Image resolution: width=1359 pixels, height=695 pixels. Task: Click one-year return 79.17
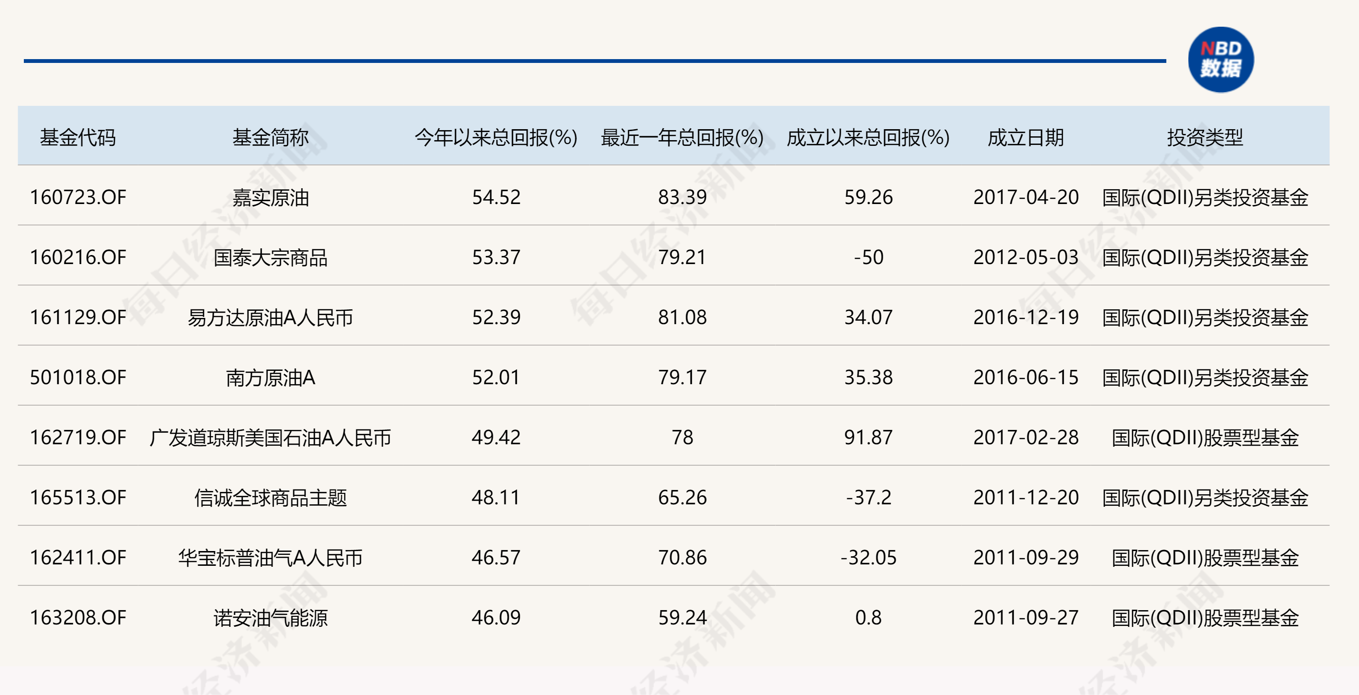[x=682, y=378]
